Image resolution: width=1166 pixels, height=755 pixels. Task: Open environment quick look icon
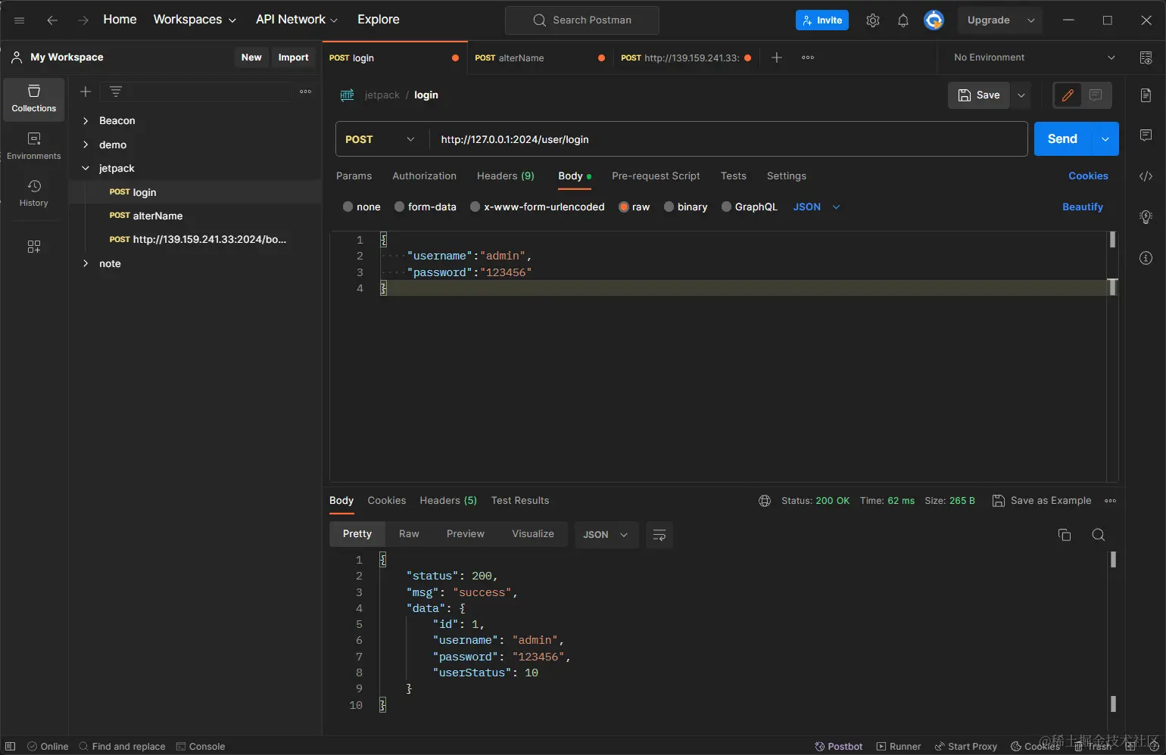[1146, 57]
